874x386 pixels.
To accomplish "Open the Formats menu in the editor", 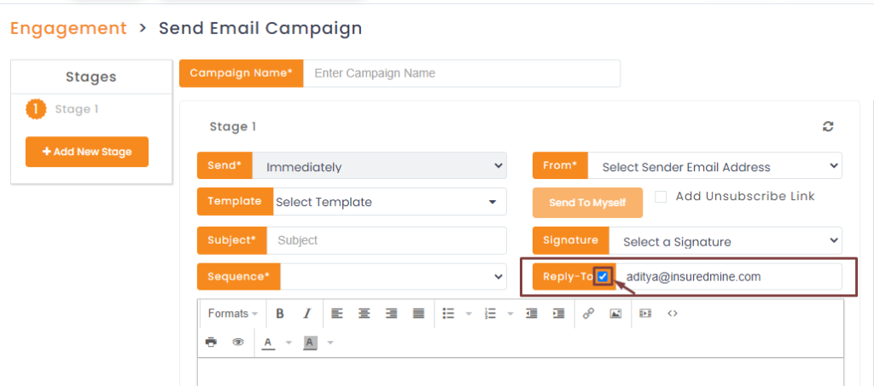I will [x=232, y=314].
